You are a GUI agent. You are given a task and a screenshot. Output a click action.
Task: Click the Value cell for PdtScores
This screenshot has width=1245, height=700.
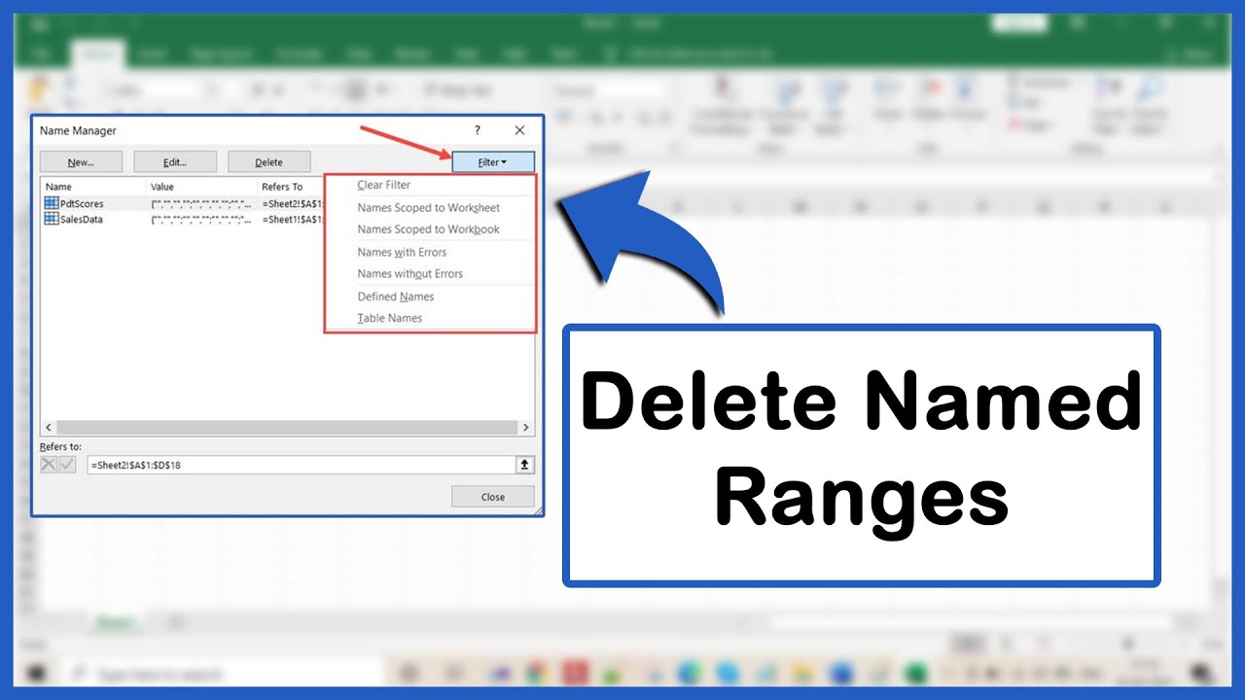(x=201, y=204)
